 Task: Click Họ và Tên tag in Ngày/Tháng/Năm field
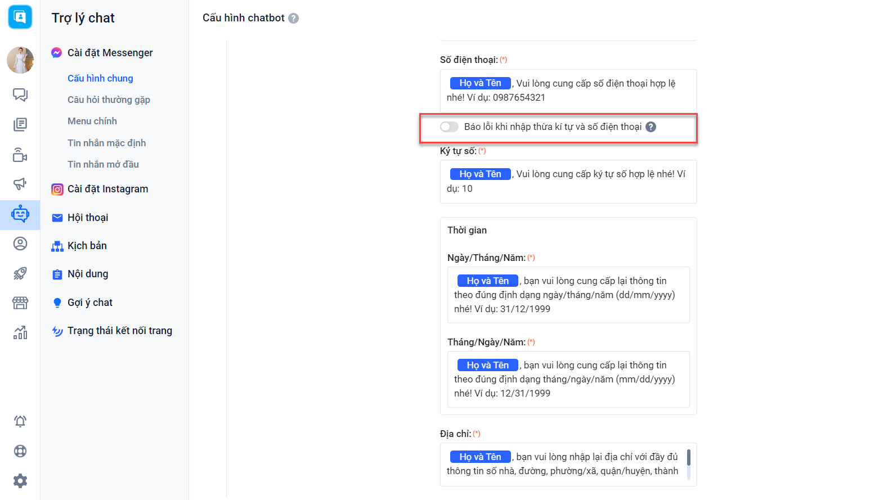click(487, 281)
